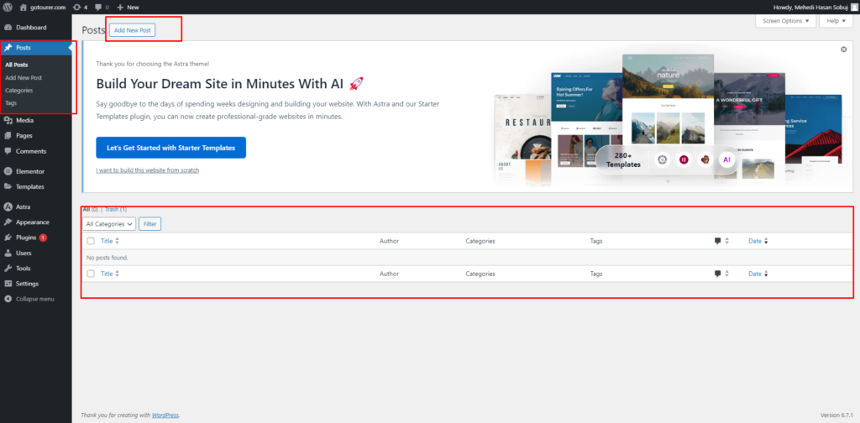Click the Pages icon in sidebar
Image resolution: width=860 pixels, height=423 pixels.
point(8,136)
